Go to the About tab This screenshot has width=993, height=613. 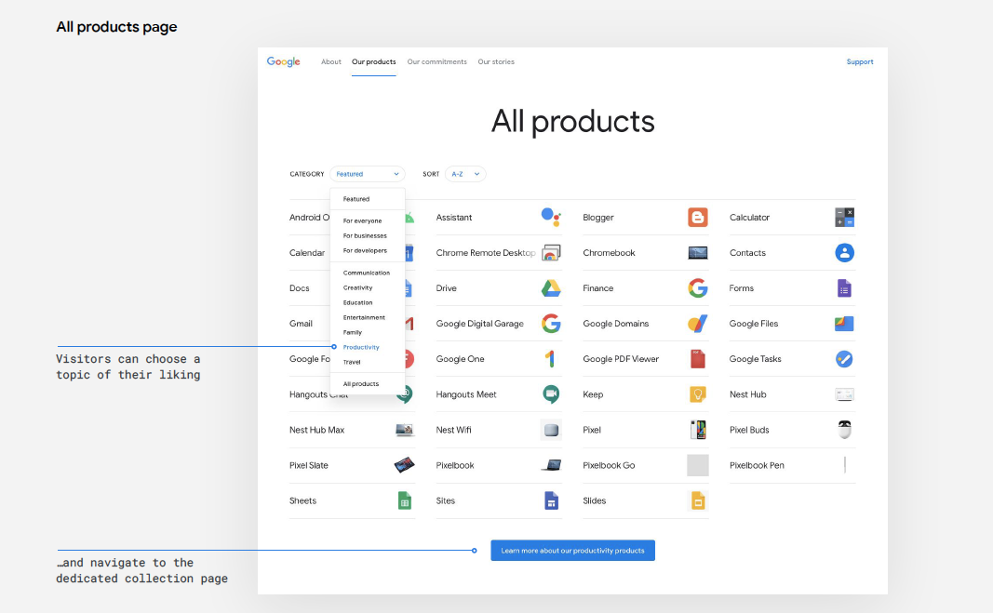pyautogui.click(x=331, y=62)
